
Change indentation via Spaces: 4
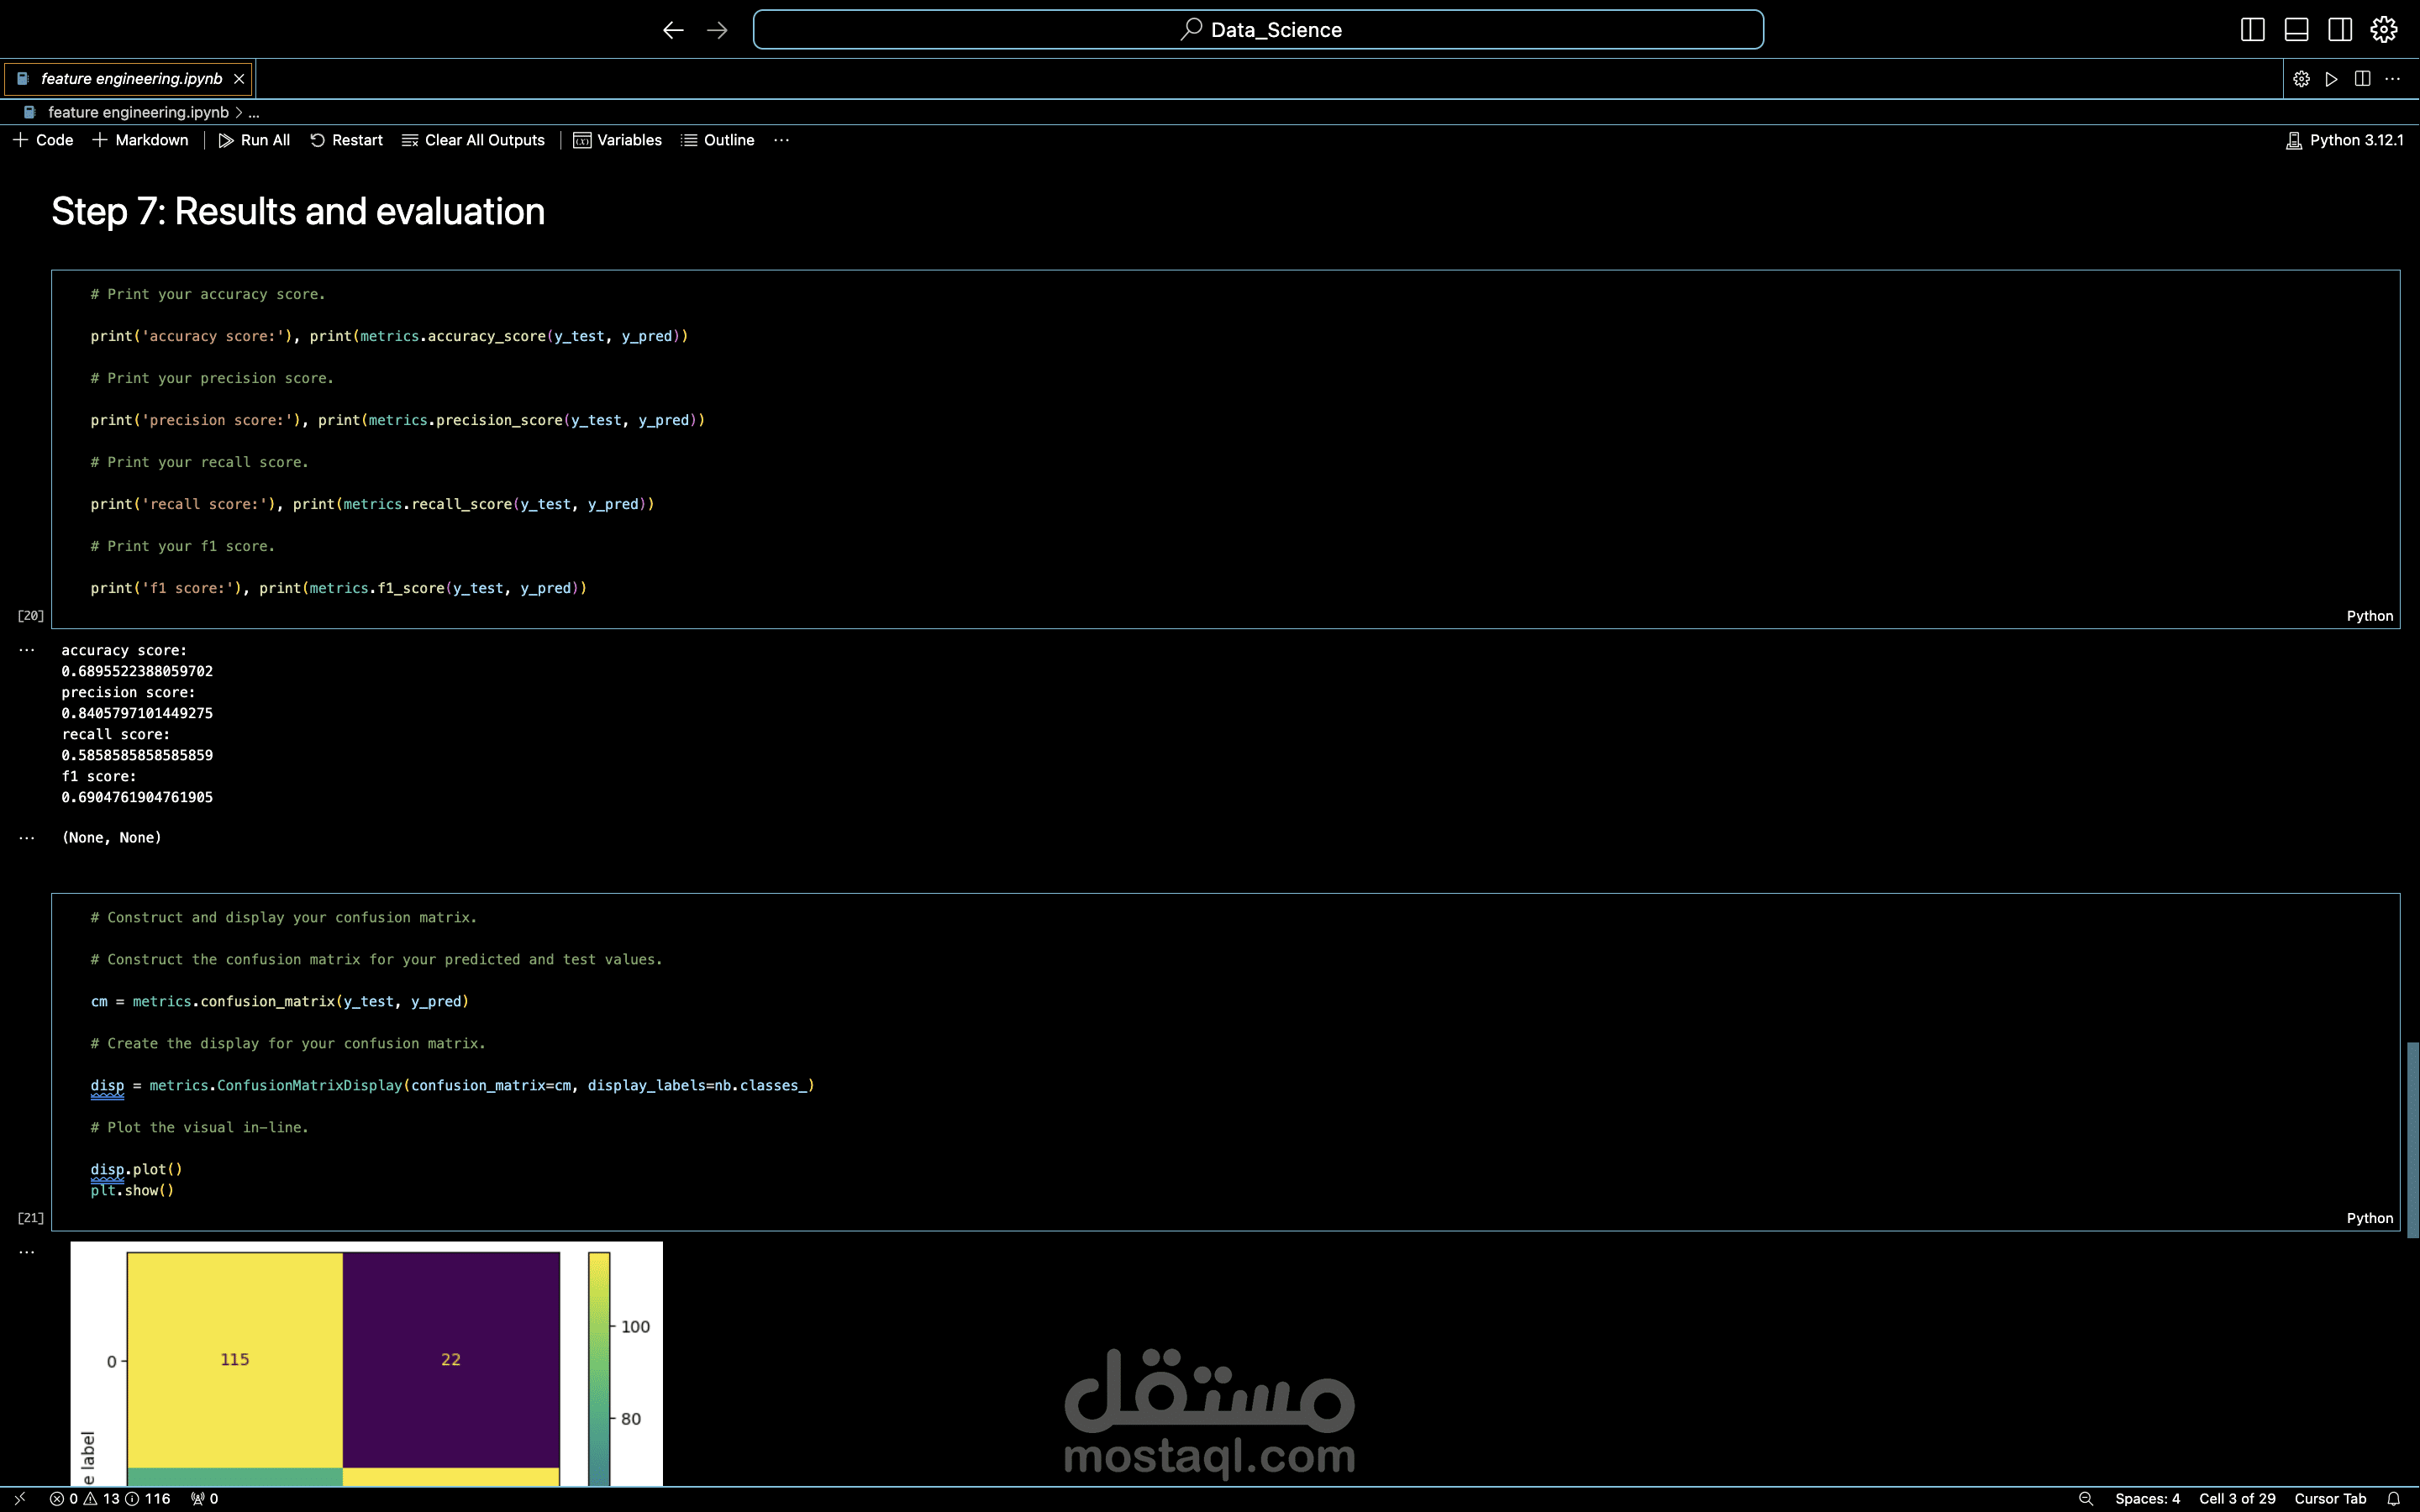pyautogui.click(x=2147, y=1498)
